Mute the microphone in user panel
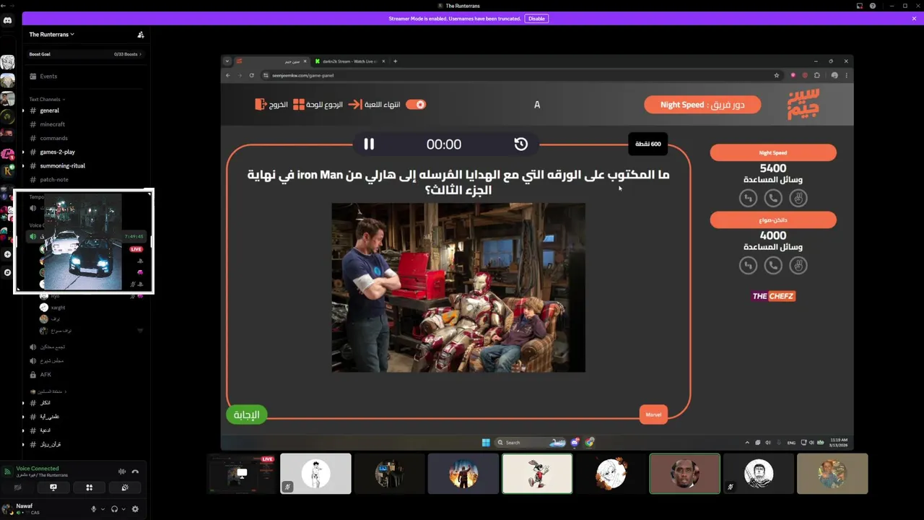The width and height of the screenshot is (924, 520). coord(93,509)
